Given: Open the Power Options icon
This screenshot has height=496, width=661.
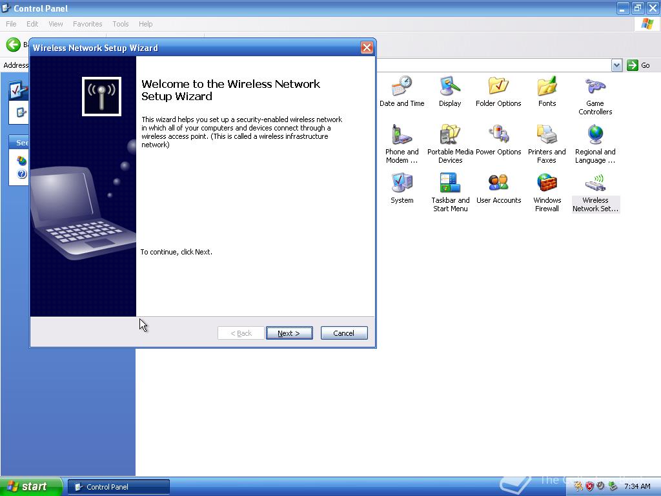Looking at the screenshot, I should tap(498, 139).
